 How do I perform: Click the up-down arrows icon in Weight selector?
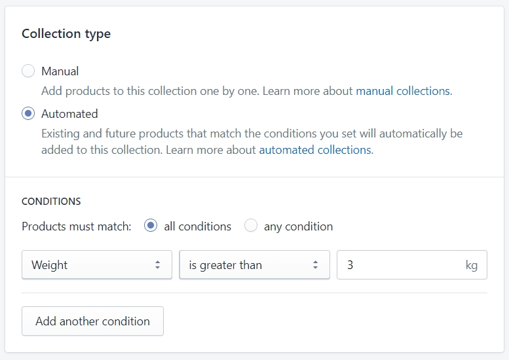click(x=157, y=264)
